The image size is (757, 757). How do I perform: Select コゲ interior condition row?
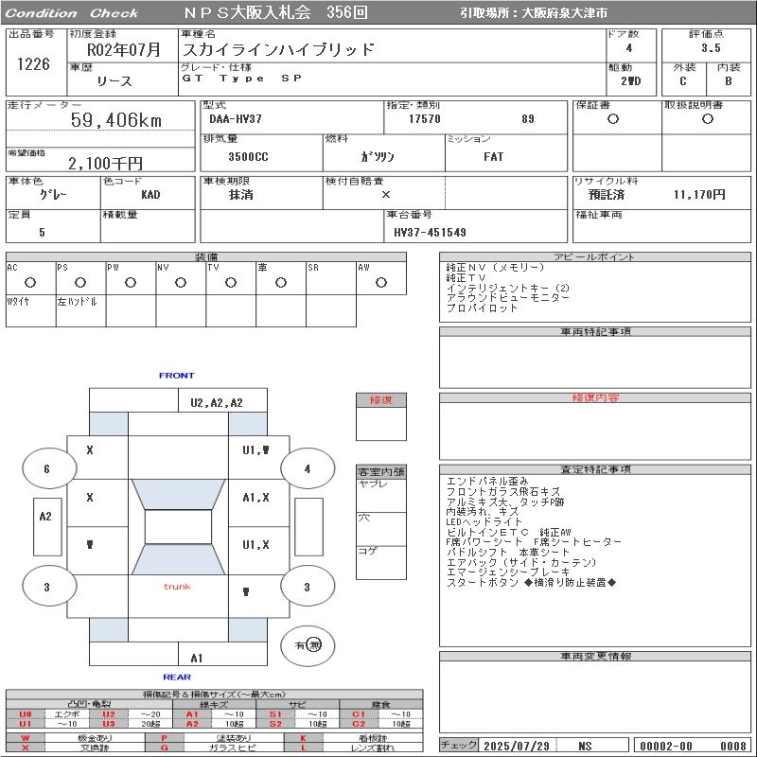tap(381, 562)
